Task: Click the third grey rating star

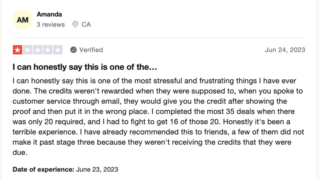Action: (37, 50)
